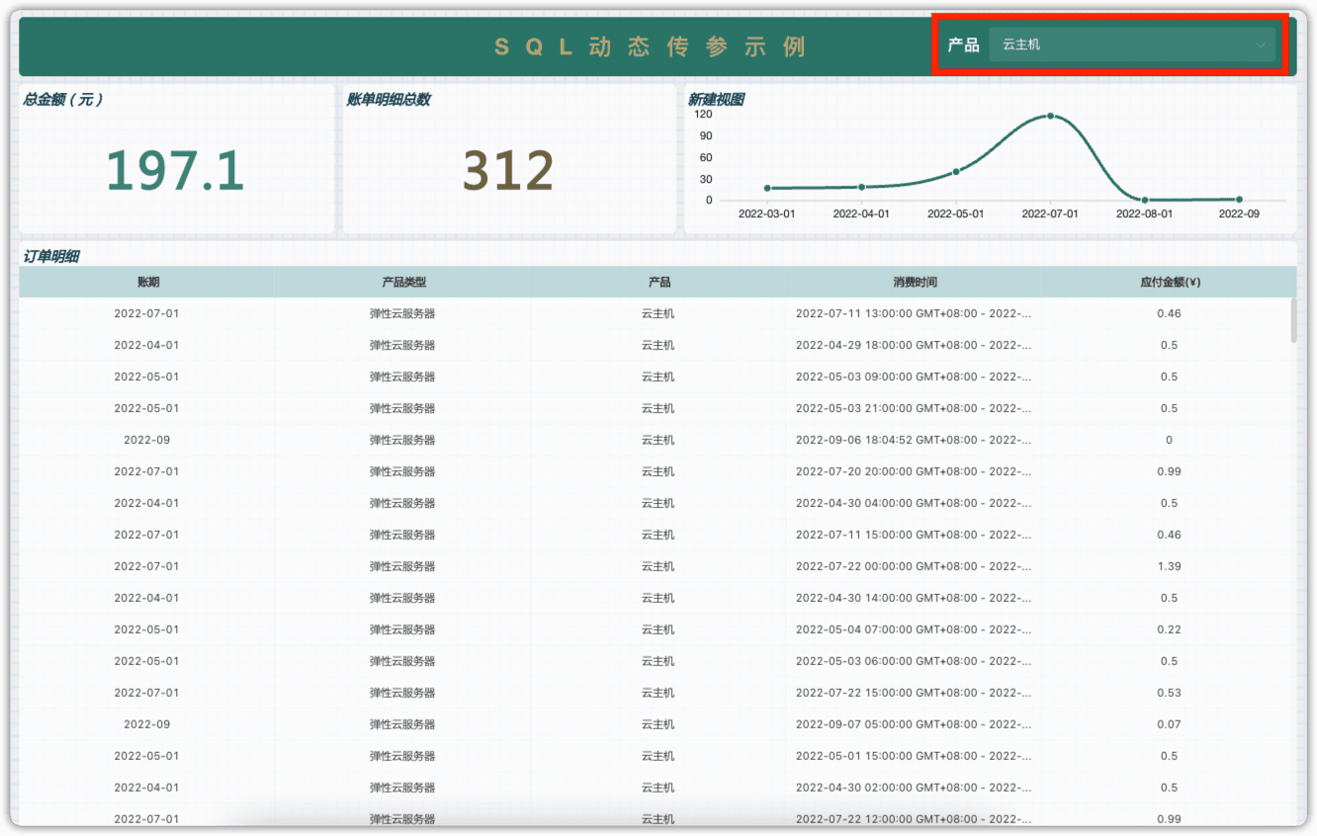Click the 2022-07-22 00:00:00 consumption time cell
Viewport: 1317px width, 836px height.
pos(914,566)
